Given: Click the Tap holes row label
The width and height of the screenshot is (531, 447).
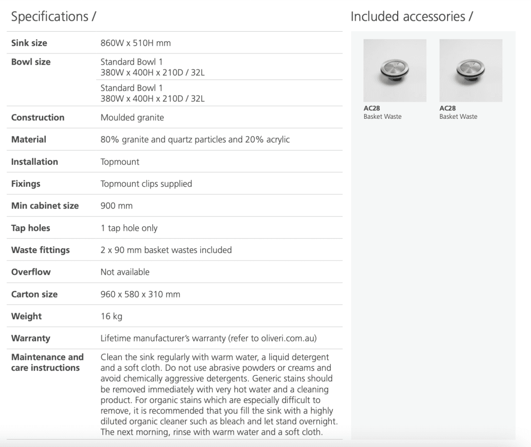Looking at the screenshot, I should pos(31,228).
